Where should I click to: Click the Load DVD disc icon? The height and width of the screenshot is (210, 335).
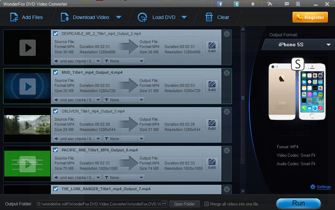[x=142, y=17]
